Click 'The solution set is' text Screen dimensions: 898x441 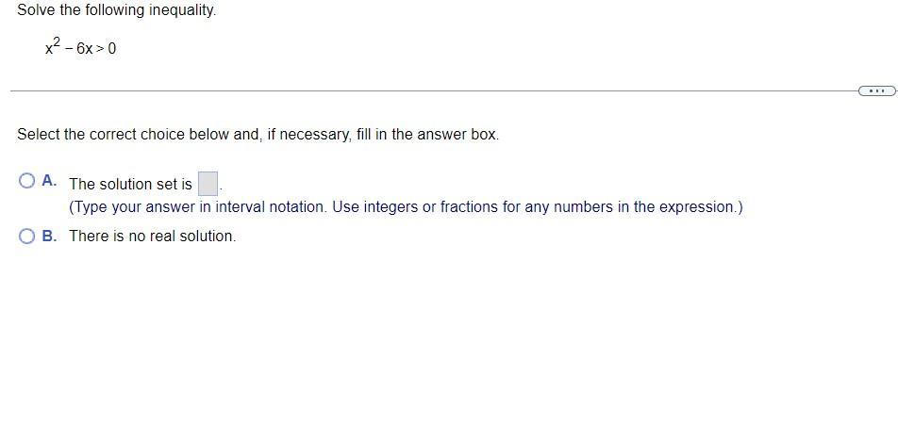point(130,184)
